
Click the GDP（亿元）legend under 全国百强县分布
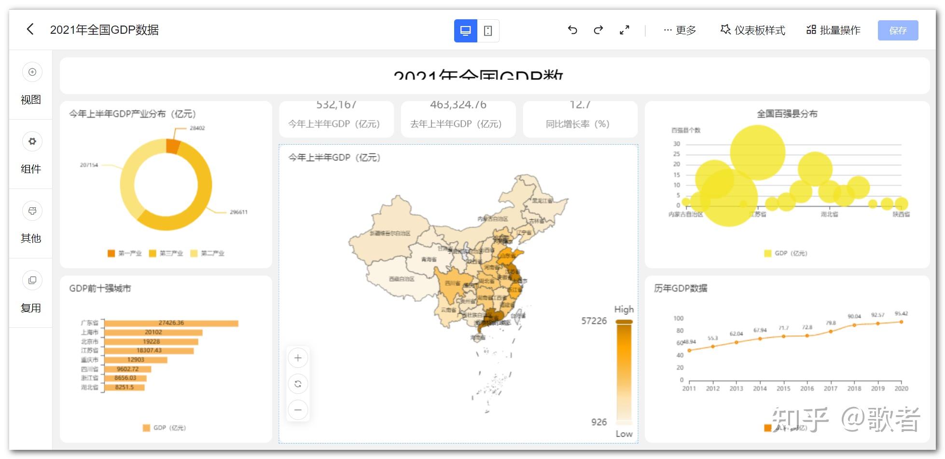pyautogui.click(x=786, y=253)
